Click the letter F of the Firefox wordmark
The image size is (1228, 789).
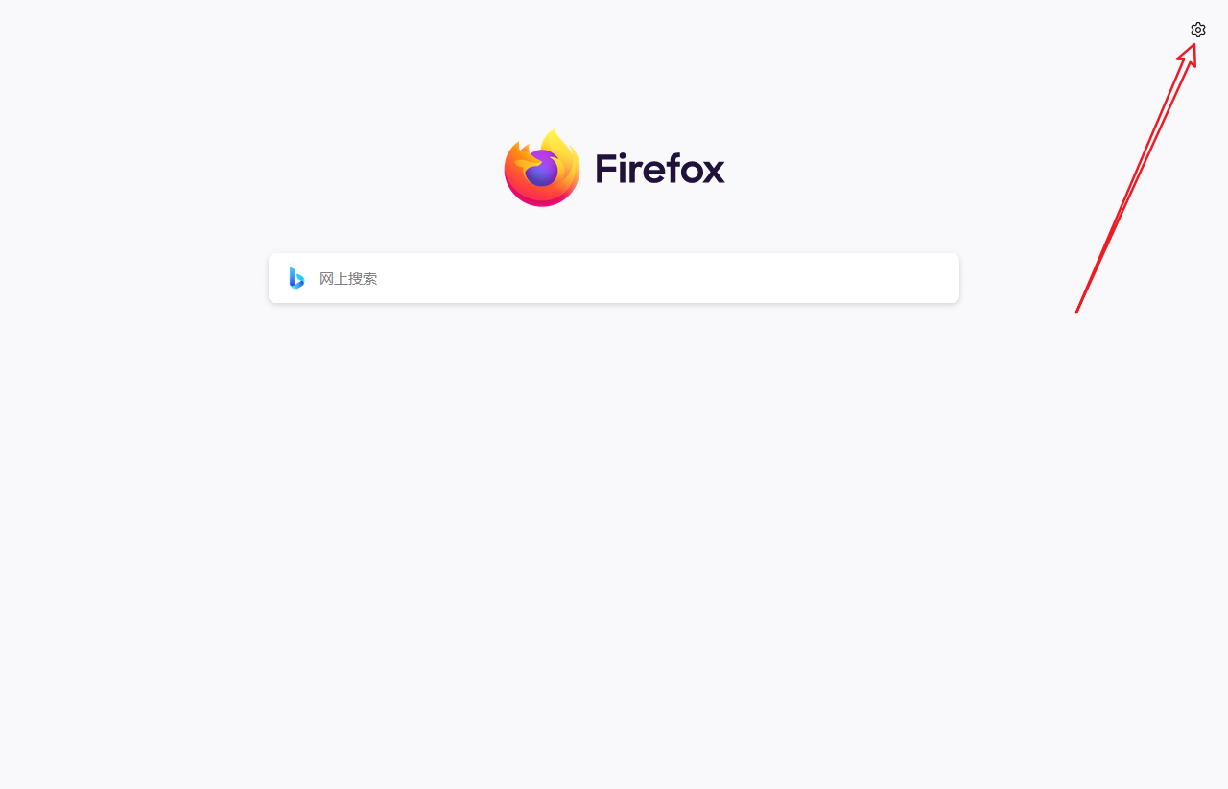[604, 169]
